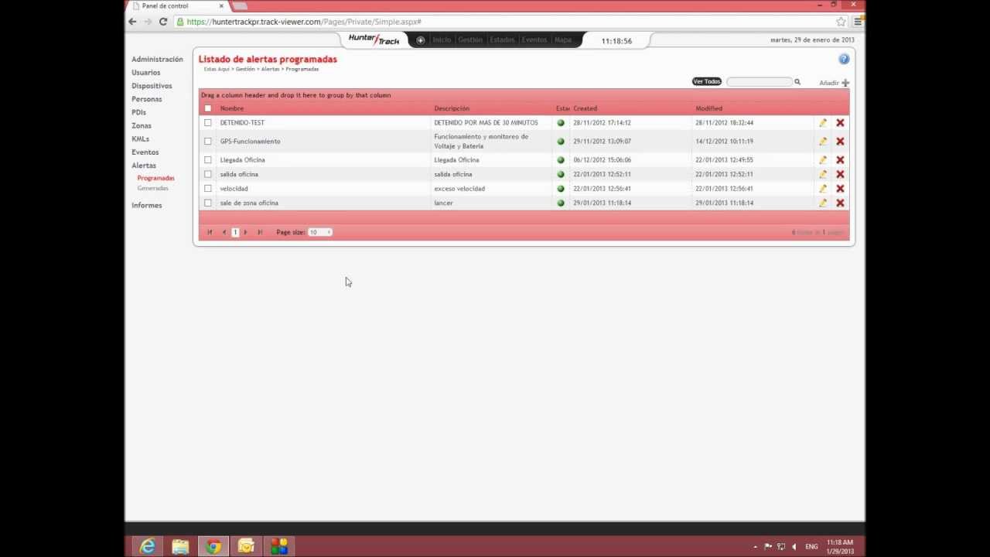
Task: Open the Mapa menu
Action: [x=563, y=40]
